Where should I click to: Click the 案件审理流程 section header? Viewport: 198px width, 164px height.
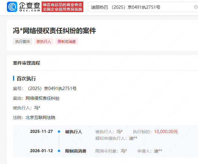coord(27,63)
